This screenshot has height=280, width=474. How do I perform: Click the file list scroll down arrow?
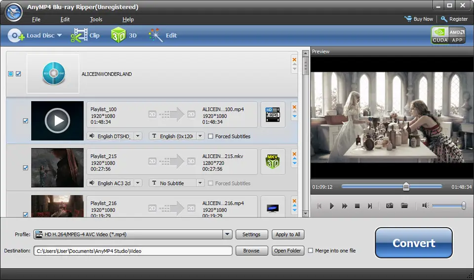click(x=305, y=213)
